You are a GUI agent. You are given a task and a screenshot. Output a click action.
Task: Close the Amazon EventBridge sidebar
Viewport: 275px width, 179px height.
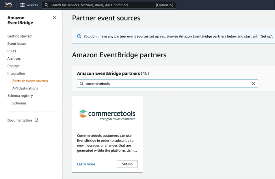(55, 18)
